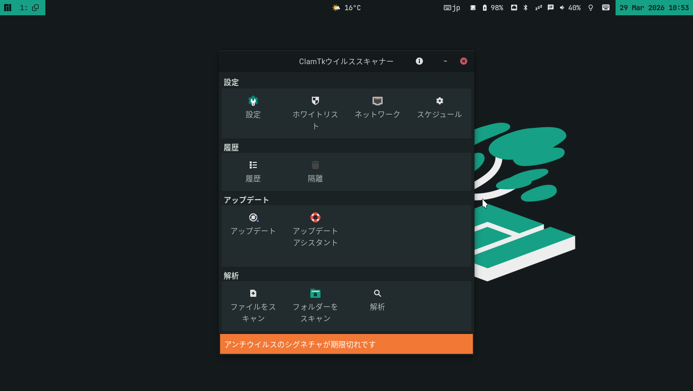Click the info icon in ClamTk title bar
The height and width of the screenshot is (391, 693).
(x=419, y=61)
